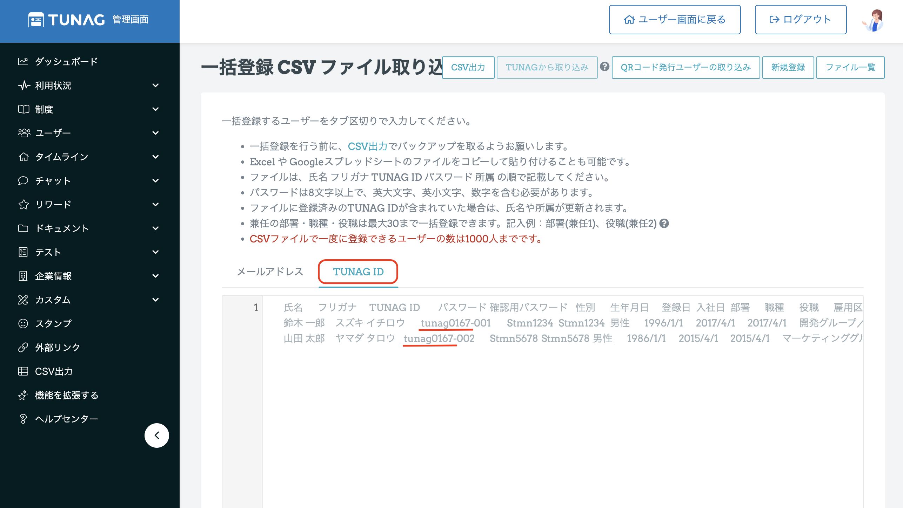Click the カスタム tools icon
The image size is (903, 508).
pos(23,300)
